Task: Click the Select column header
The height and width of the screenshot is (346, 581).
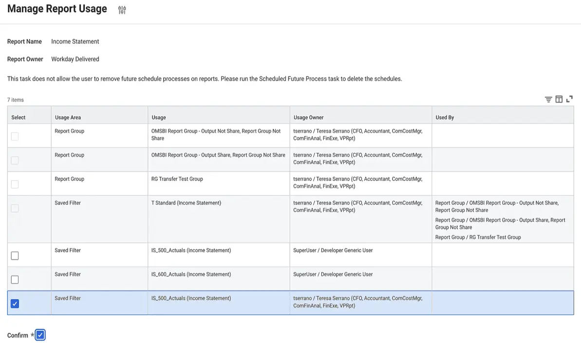Action: click(19, 117)
